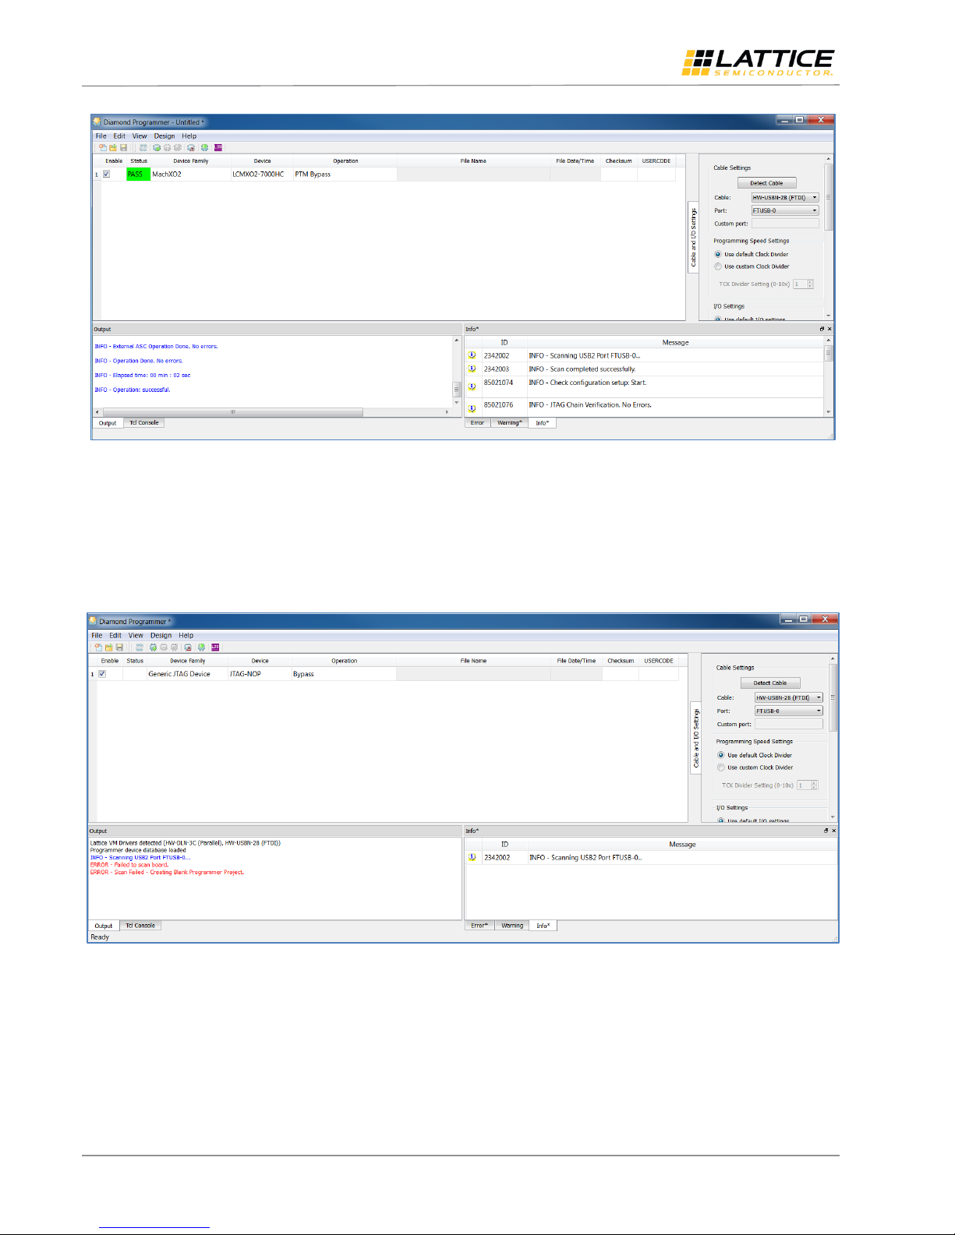This screenshot has height=1235, width=955.
Task: Click Message column header in lower window
Action: pyautogui.click(x=682, y=845)
